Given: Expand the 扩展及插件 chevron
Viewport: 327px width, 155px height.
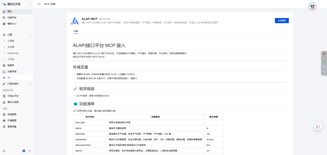Looking at the screenshot, I should pyautogui.click(x=30, y=84).
